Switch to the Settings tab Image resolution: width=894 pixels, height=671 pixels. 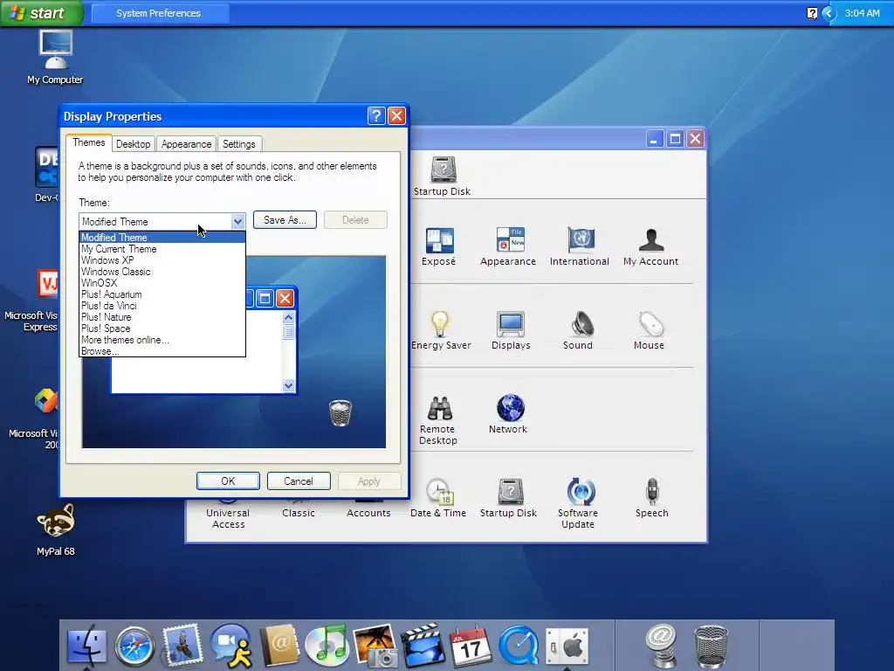tap(239, 144)
